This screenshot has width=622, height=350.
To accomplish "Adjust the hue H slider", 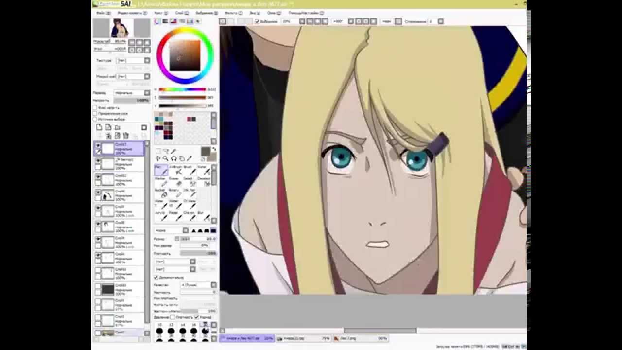I will 183,89.
